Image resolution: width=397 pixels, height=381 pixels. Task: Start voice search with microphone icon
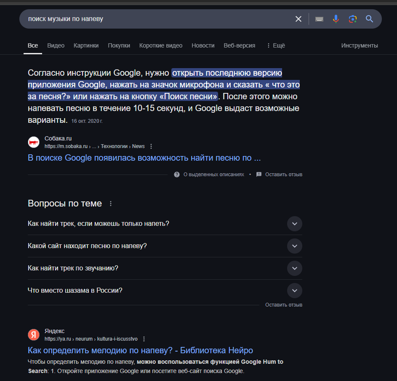tap(336, 19)
